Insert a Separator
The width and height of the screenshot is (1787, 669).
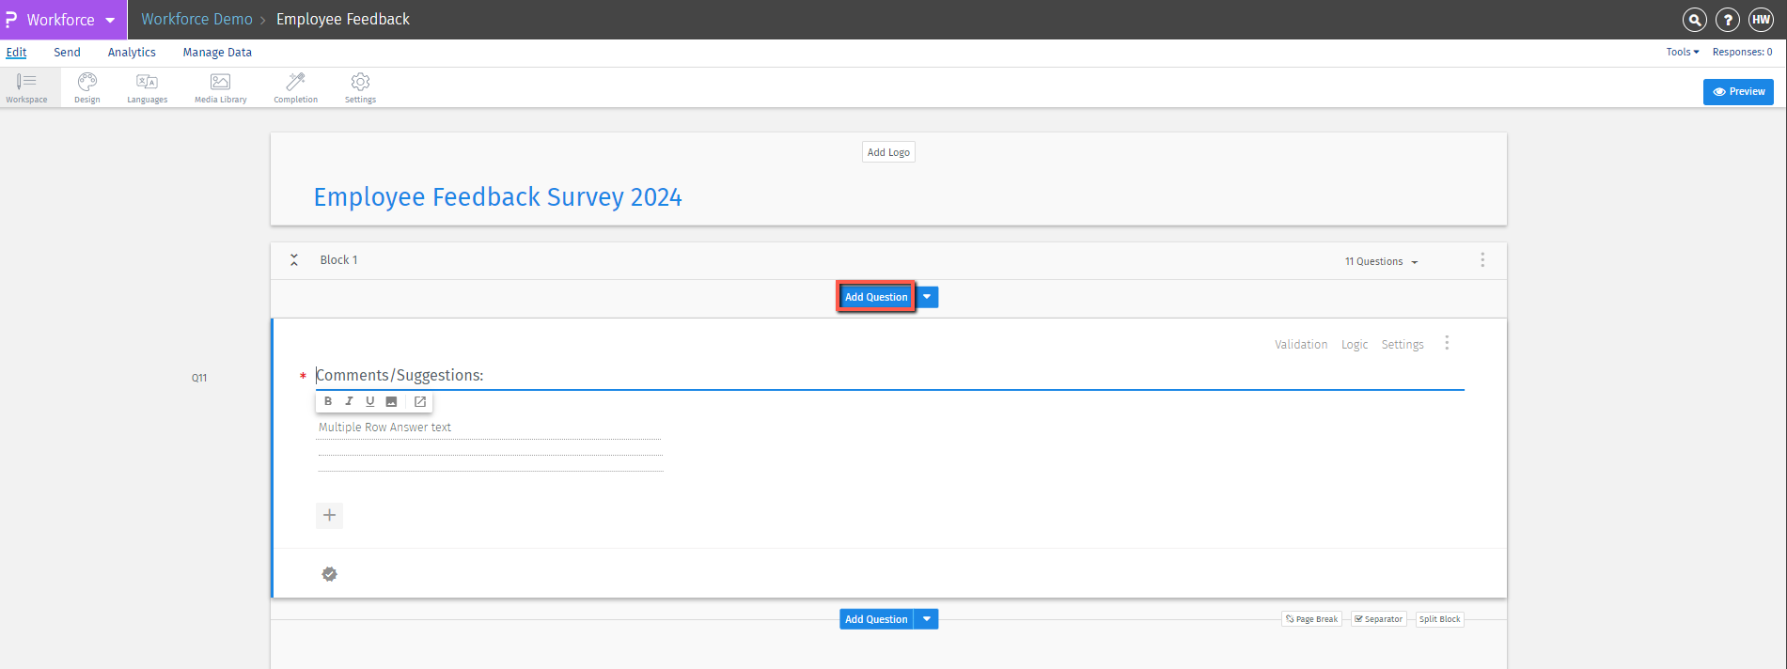tap(1379, 619)
